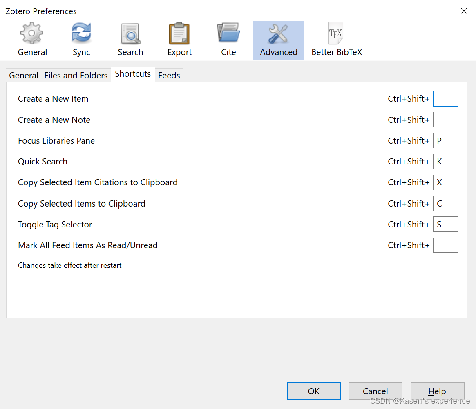Edit the Copy Selected Item Citations shortcut field
The image size is (476, 409).
445,182
